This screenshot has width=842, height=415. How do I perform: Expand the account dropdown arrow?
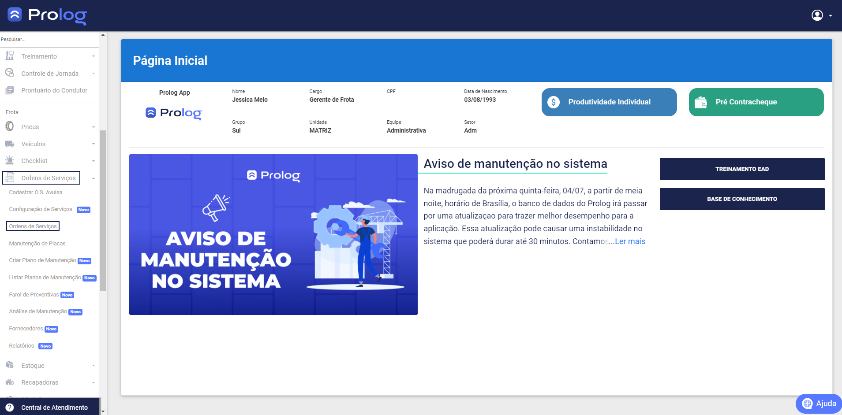pos(831,15)
